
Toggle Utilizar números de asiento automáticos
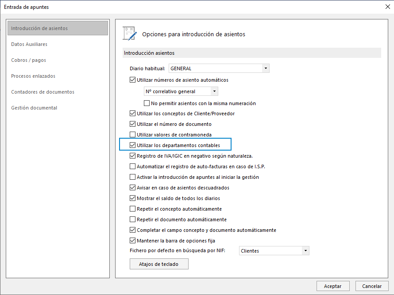(132, 80)
